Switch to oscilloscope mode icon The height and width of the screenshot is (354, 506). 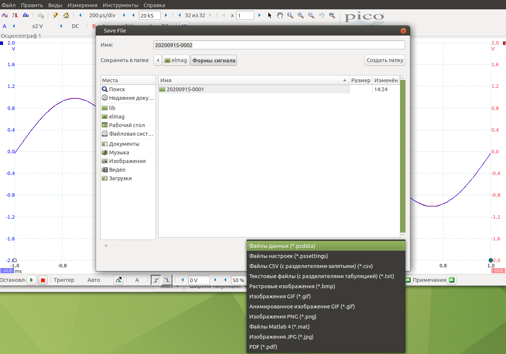[5, 15]
